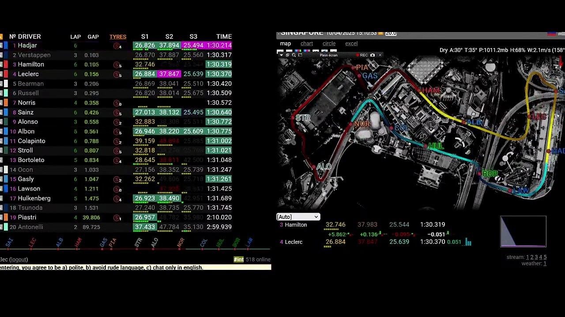Click Hadjar's best lap time 1:30.214
Image resolution: width=565 pixels, height=317 pixels.
219,45
